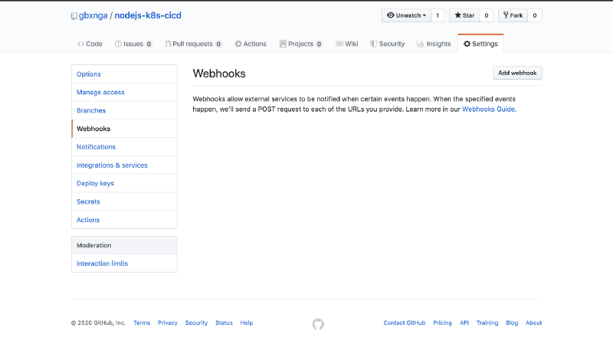613x340 pixels.
Task: Star the repository
Action: coord(464,15)
